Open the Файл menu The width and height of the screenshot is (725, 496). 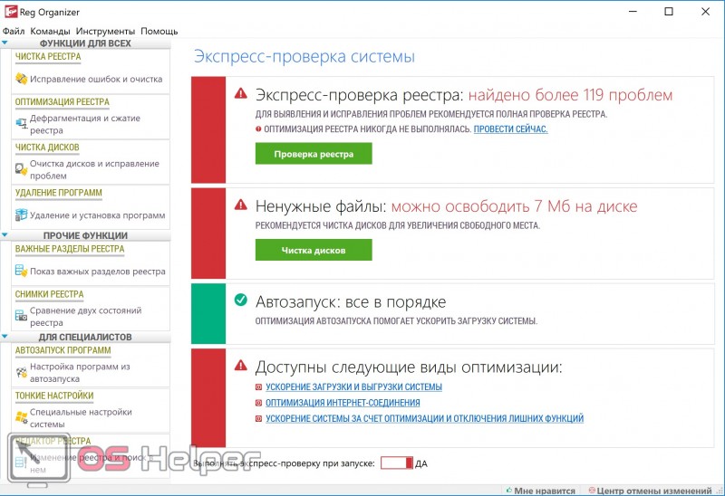[x=14, y=31]
